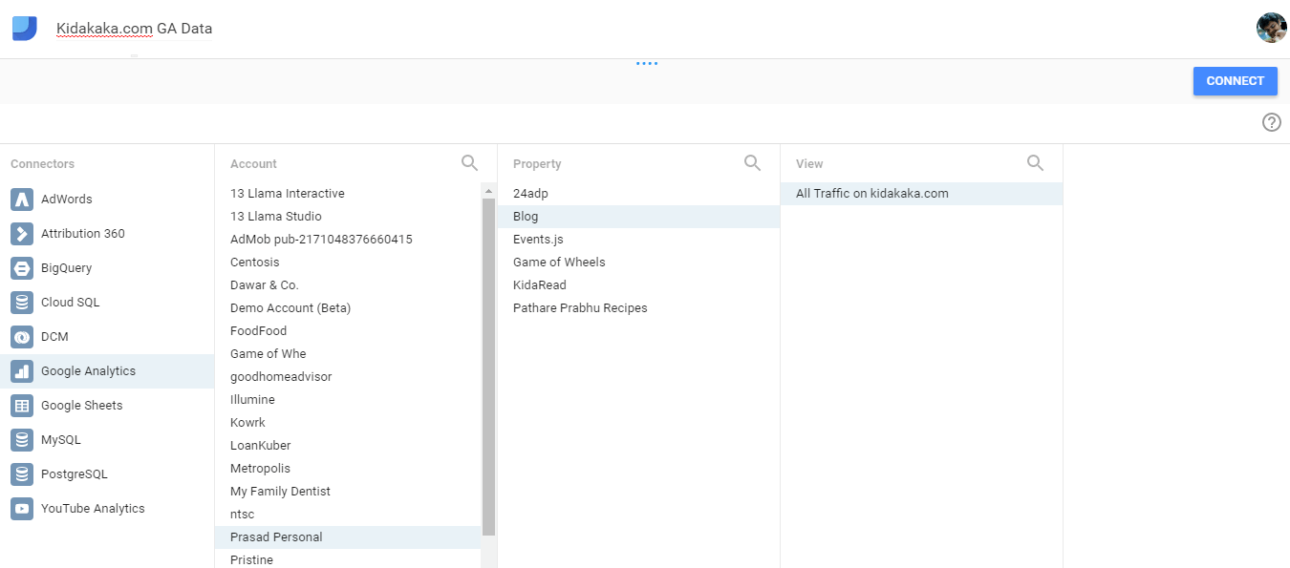Open the user profile avatar

tap(1271, 28)
